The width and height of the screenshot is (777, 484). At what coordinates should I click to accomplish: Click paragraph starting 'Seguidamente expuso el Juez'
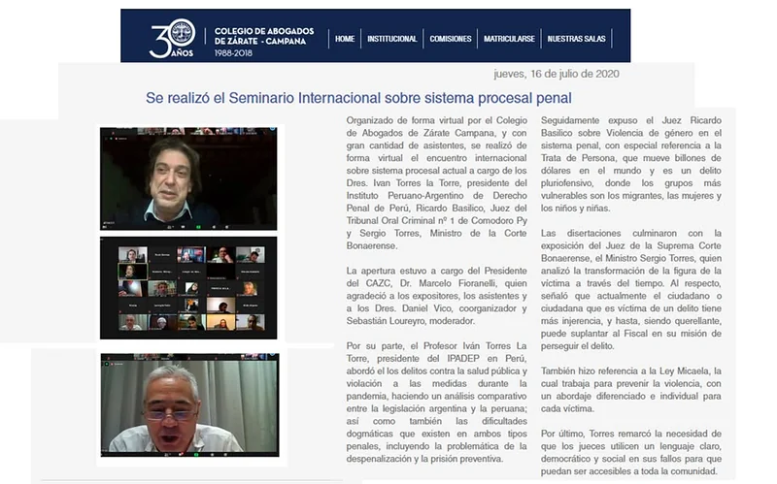pos(630,164)
